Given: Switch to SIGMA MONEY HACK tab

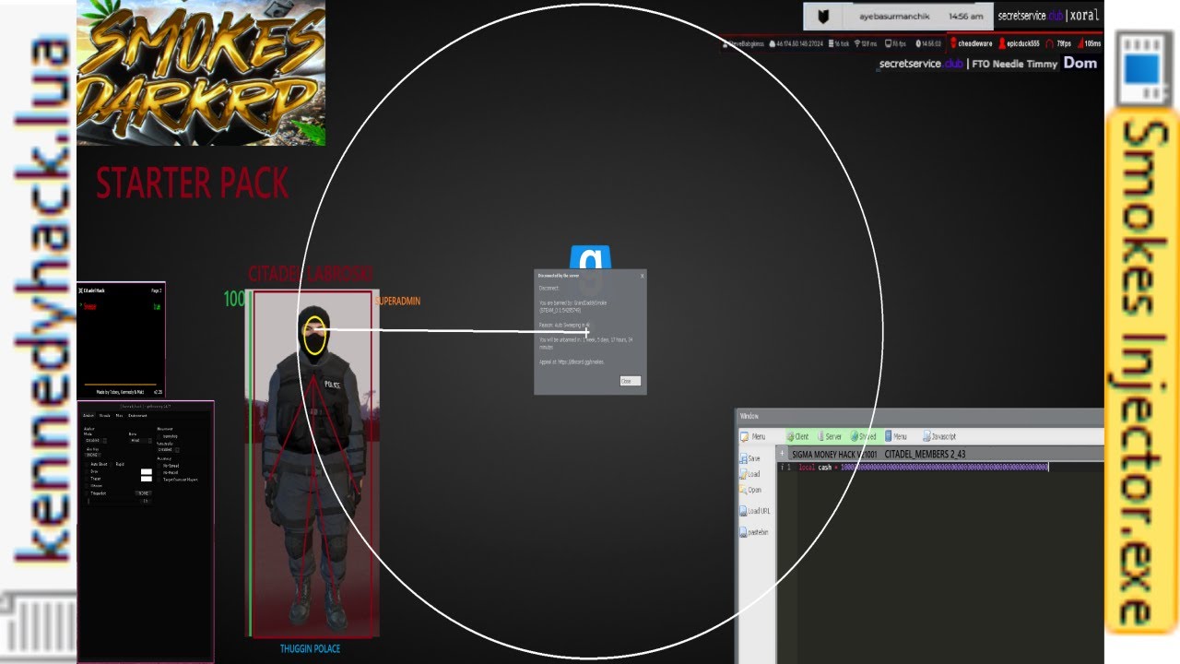Looking at the screenshot, I should click(833, 455).
